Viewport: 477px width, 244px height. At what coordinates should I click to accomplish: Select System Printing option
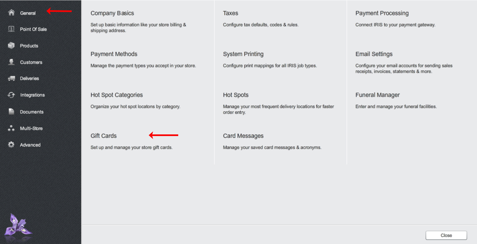click(243, 54)
